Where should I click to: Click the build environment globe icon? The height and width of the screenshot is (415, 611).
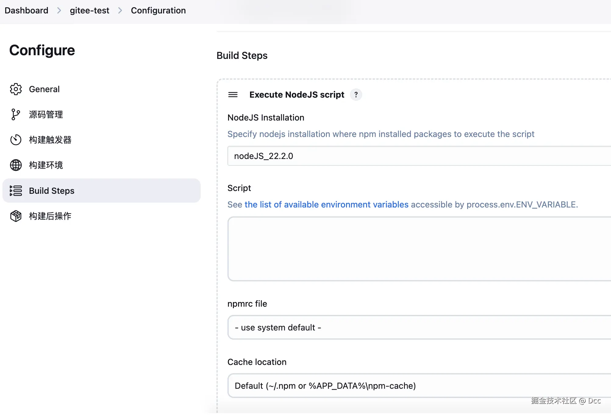16,165
